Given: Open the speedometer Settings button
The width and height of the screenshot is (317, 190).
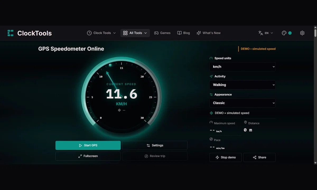Looking at the screenshot, I should [x=155, y=145].
